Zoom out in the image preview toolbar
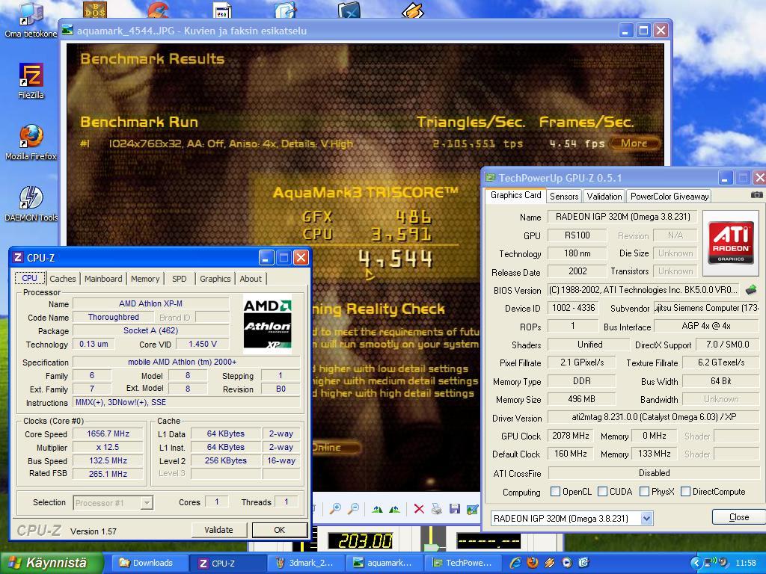This screenshot has height=574, width=766. 353,509
